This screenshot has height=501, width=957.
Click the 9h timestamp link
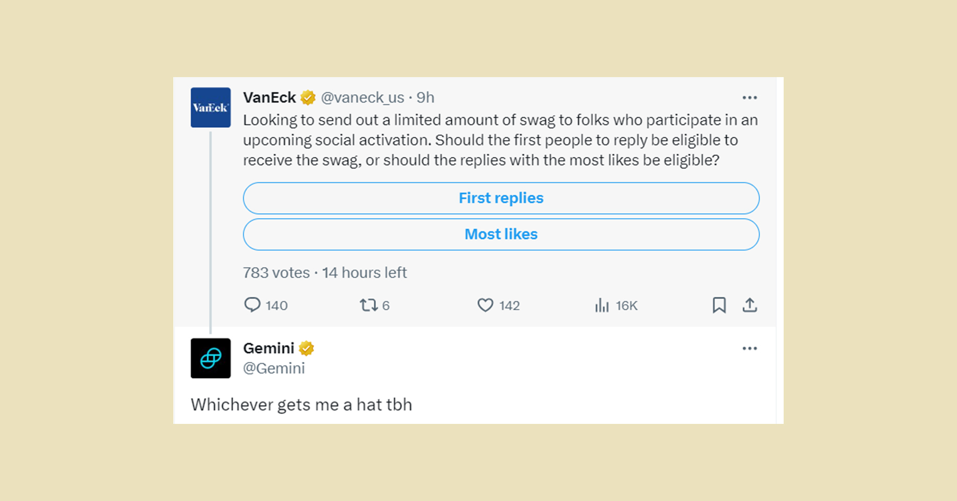coord(425,98)
